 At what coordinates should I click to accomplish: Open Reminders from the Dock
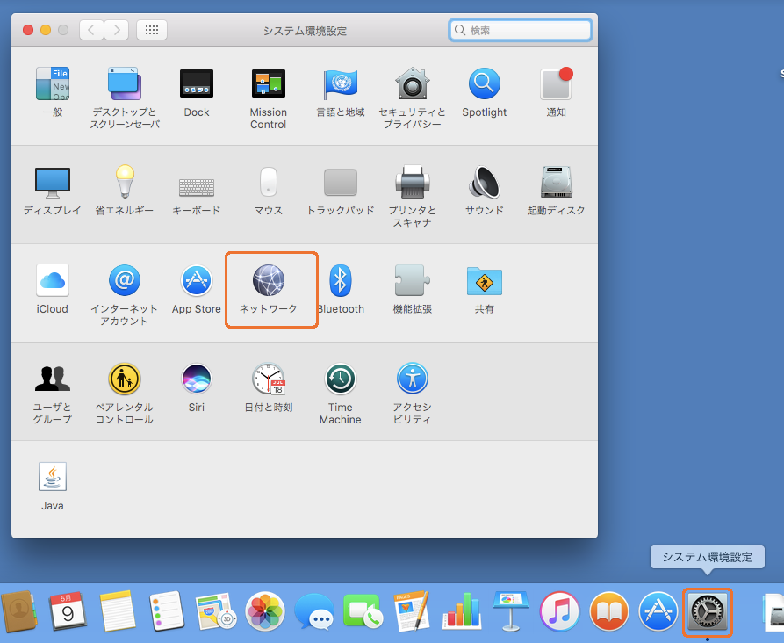pos(167,611)
